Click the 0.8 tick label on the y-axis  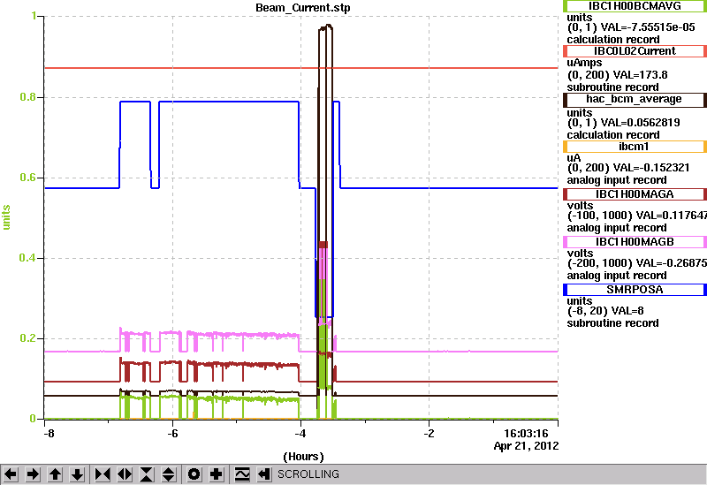coord(28,97)
